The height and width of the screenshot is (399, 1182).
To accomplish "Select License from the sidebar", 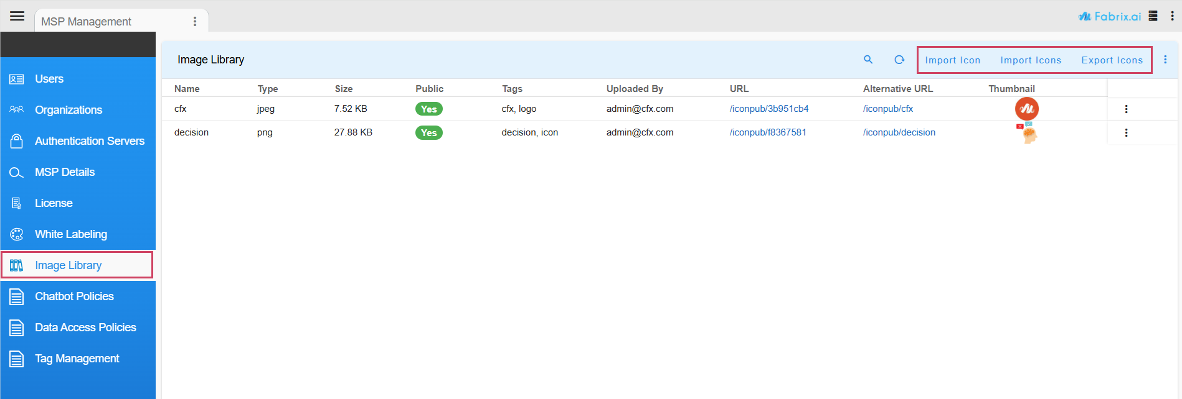I will coord(54,203).
